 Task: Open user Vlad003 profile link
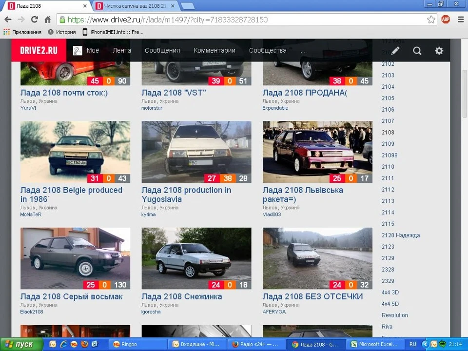(x=272, y=214)
